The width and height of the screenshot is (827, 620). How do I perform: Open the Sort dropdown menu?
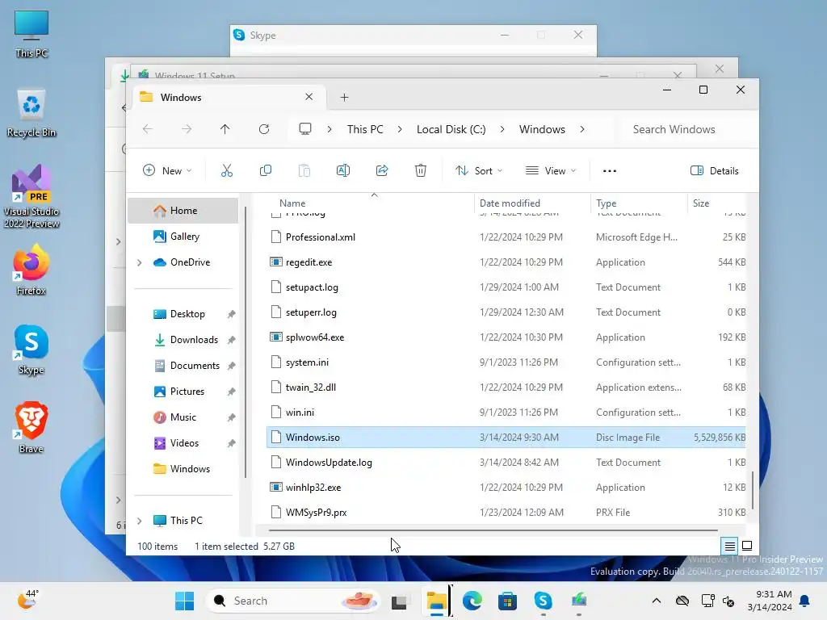coord(479,171)
